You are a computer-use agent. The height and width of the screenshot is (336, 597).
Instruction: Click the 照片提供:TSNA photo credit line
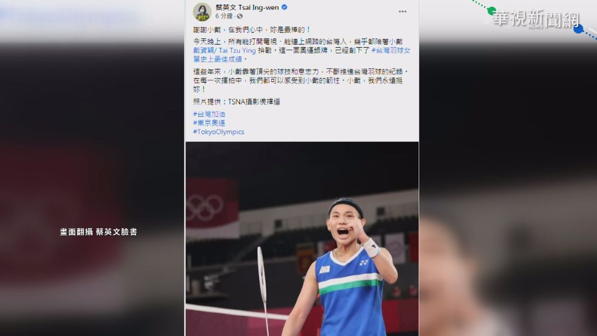[236, 101]
